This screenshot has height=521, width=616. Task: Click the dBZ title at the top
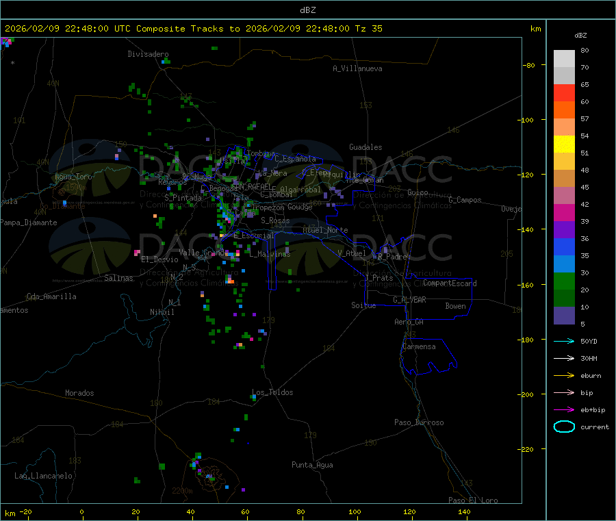307,10
